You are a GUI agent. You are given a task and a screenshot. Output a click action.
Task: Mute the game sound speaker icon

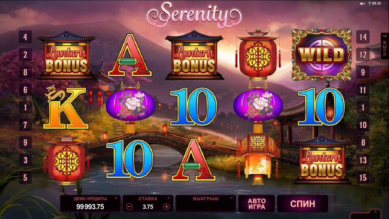pyautogui.click(x=362, y=4)
